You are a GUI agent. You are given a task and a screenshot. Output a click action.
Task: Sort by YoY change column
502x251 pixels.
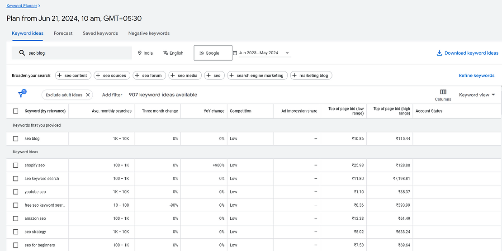pos(214,111)
